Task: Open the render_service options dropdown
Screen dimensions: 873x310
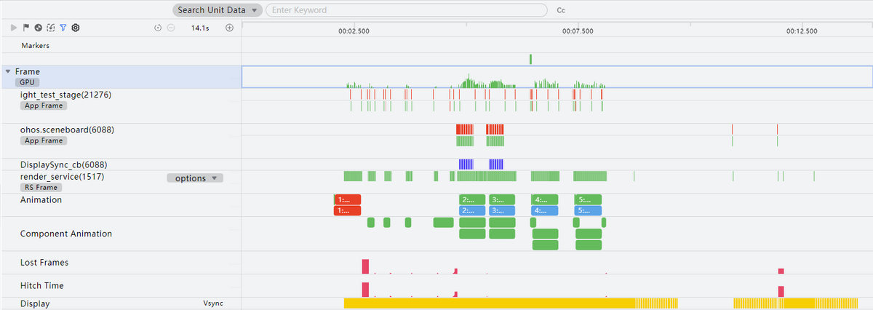Action: click(195, 178)
